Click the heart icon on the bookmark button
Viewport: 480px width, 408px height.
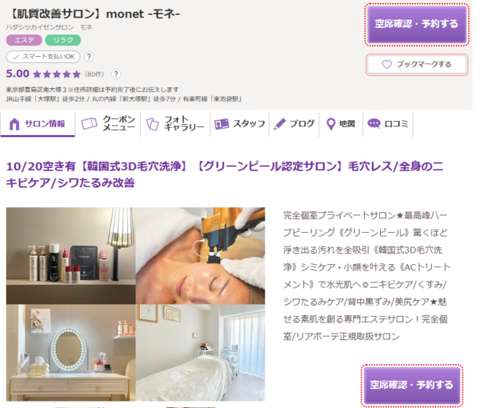(x=386, y=64)
